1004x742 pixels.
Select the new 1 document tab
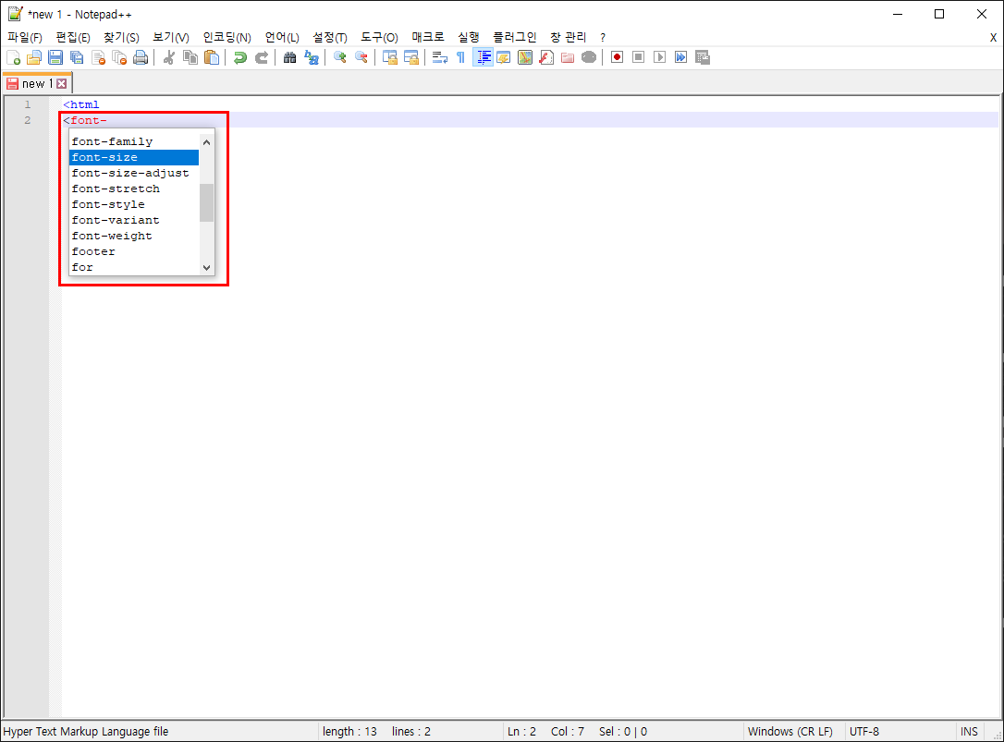click(x=37, y=83)
